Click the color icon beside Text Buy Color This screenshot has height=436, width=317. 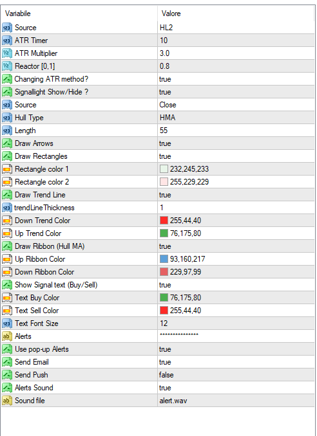coord(6,298)
